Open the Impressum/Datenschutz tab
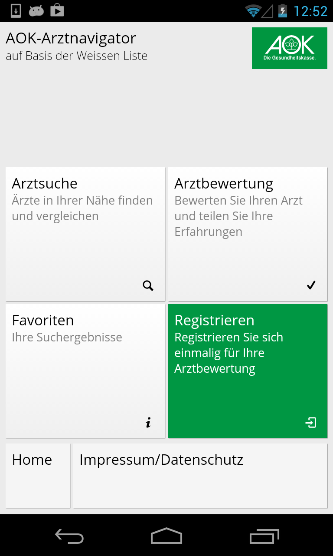This screenshot has width=333, height=556. point(200,475)
